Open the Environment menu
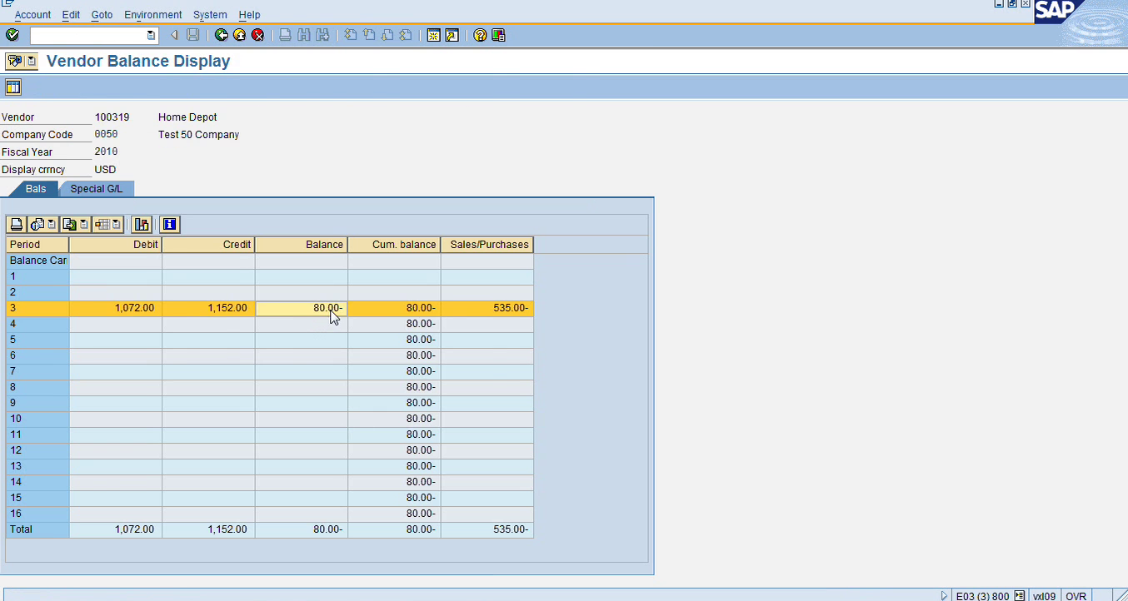 pos(152,15)
